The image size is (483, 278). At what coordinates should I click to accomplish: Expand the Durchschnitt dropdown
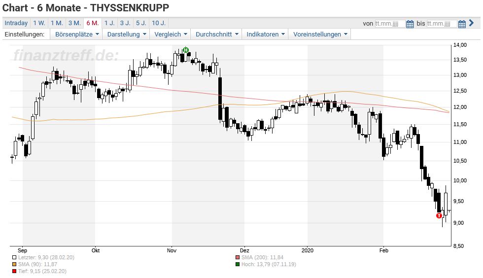tap(216, 34)
